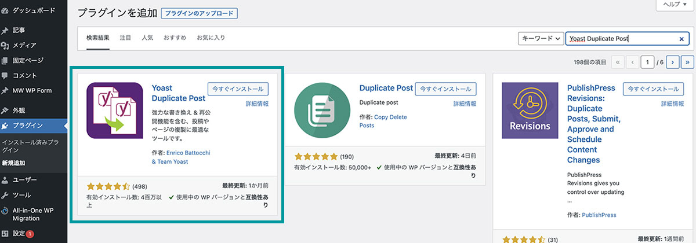696x243 pixels.
Task: Expand the ヘルプ help dropdown
Action: pos(676,5)
